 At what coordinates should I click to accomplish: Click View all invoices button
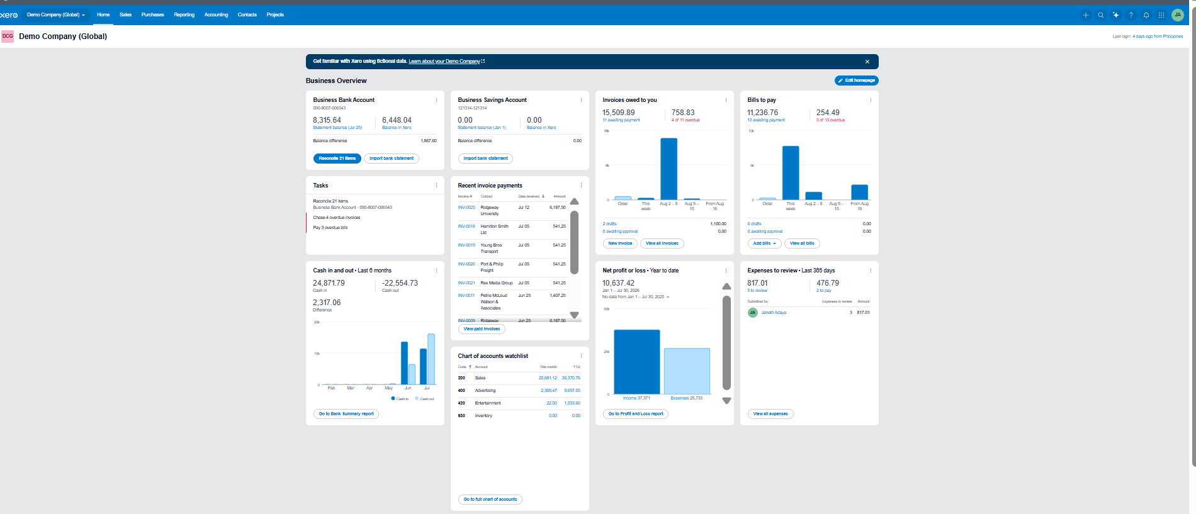662,243
